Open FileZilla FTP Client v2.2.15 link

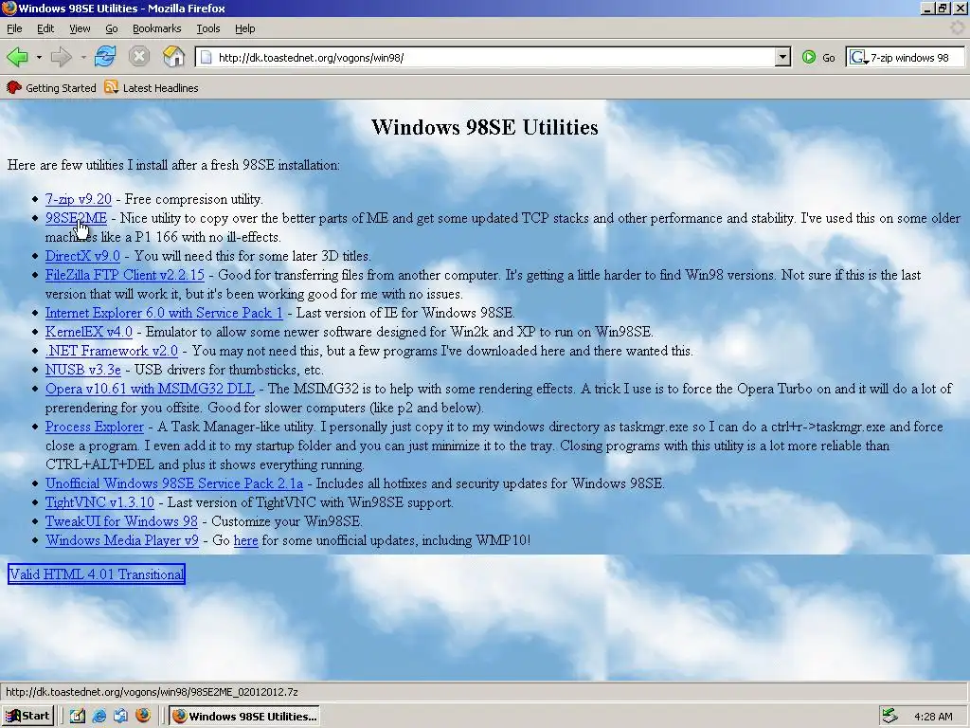pos(124,275)
